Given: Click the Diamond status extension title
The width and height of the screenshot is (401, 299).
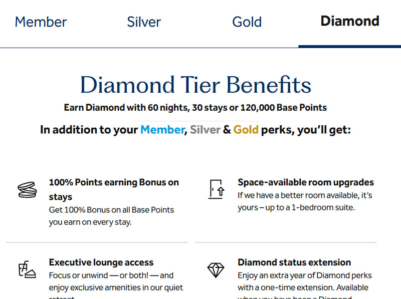Looking at the screenshot, I should [x=294, y=262].
